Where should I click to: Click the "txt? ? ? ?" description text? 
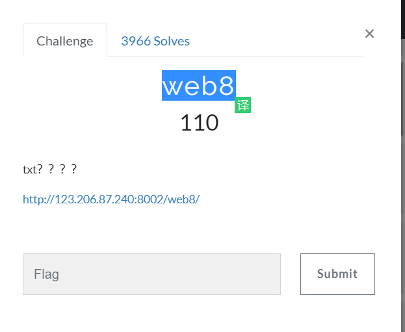50,170
